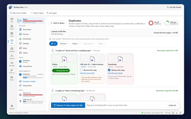Open the Music folder
Image resolution: width=191 pixels, height=119 pixels.
point(31,48)
